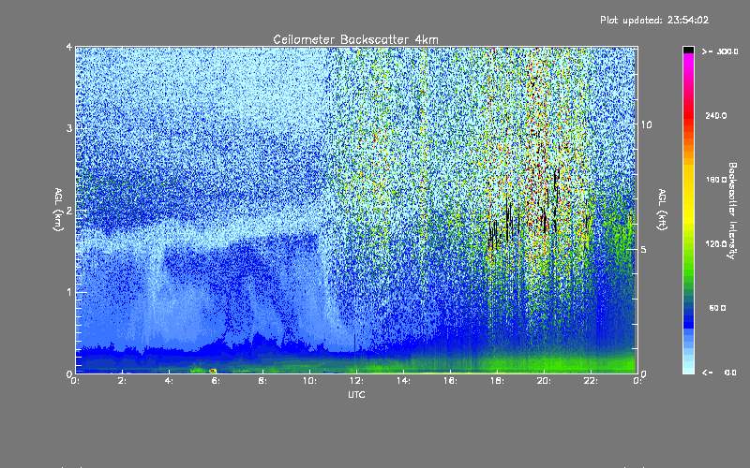Image resolution: width=750 pixels, height=468 pixels.
Task: Click the 4: UTC time tick label
Action: [x=169, y=381]
